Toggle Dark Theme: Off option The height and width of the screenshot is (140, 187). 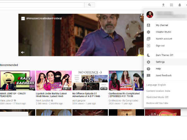pos(165,55)
